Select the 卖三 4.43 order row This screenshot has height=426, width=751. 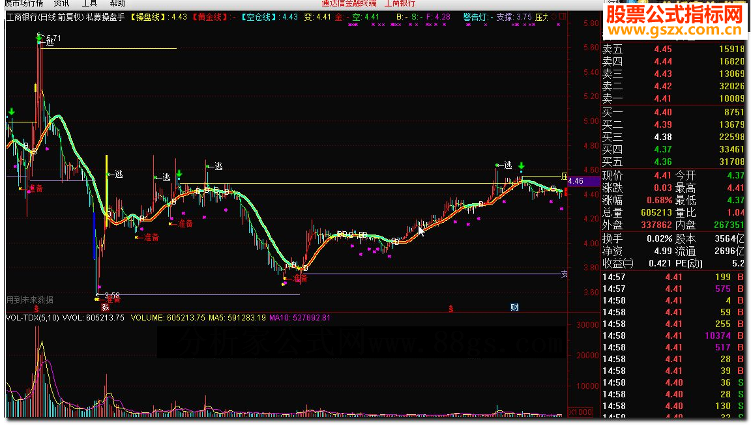[x=673, y=74]
